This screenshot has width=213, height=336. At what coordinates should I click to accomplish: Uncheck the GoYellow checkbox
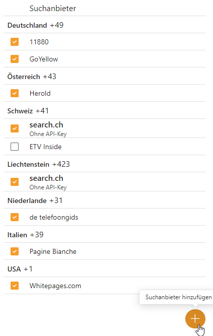point(15,59)
